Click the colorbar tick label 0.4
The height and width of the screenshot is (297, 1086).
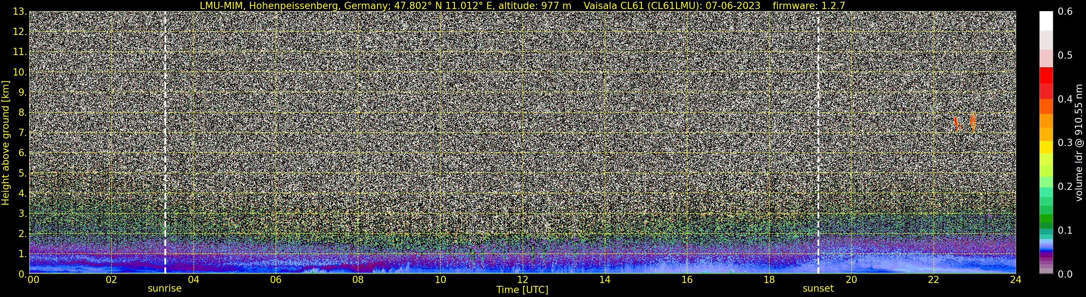(1065, 99)
